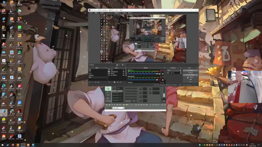Open Wallpaper Engine desktop shortcut
The width and height of the screenshot is (262, 147).
[11, 79]
